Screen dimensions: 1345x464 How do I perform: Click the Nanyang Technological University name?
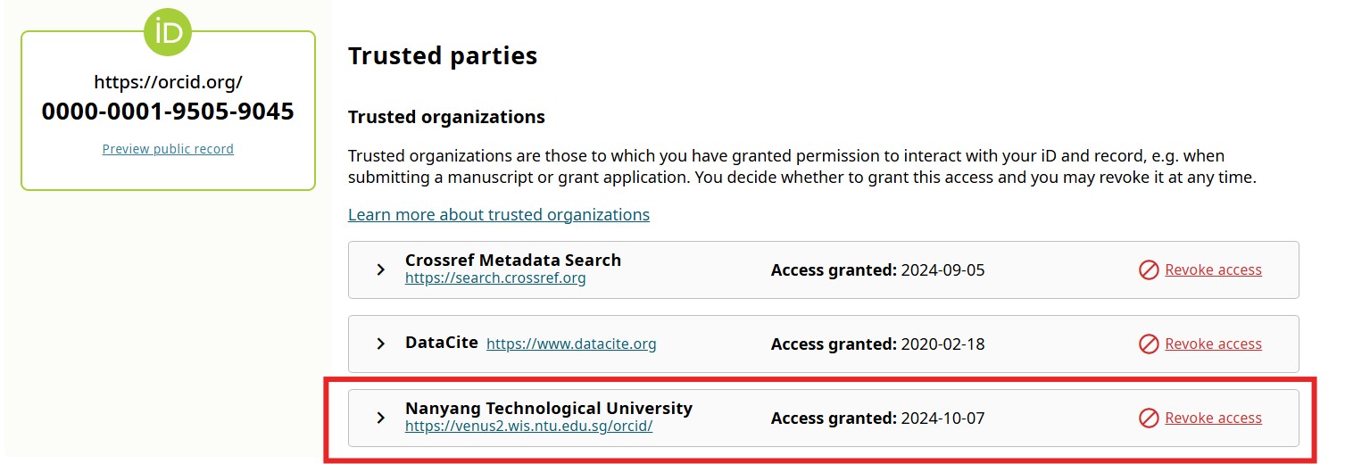[x=549, y=409]
